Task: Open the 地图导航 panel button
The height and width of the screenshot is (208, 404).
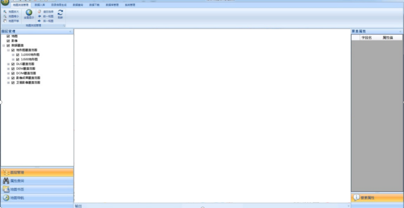Action: tap(37, 198)
